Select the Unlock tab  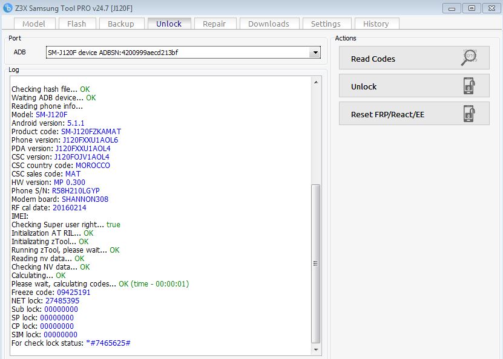point(169,24)
